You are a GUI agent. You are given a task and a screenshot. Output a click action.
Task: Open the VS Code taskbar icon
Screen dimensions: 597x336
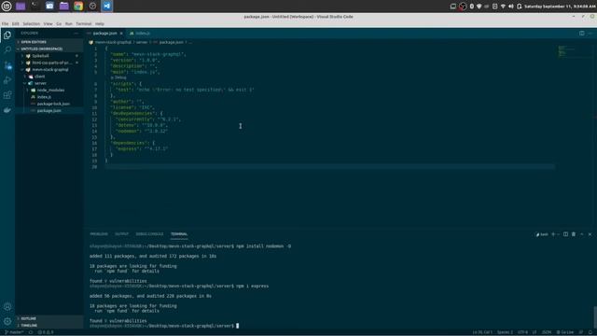click(x=107, y=7)
